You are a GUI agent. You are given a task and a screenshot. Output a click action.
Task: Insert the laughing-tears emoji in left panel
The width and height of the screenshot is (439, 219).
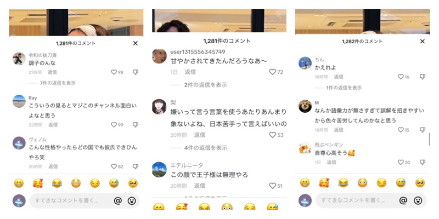point(57,183)
